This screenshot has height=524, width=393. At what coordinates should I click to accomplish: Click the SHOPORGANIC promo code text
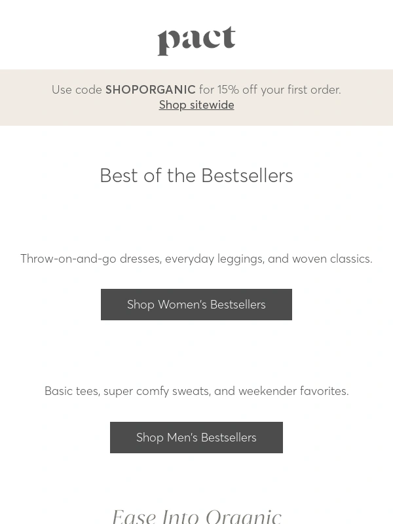151,90
